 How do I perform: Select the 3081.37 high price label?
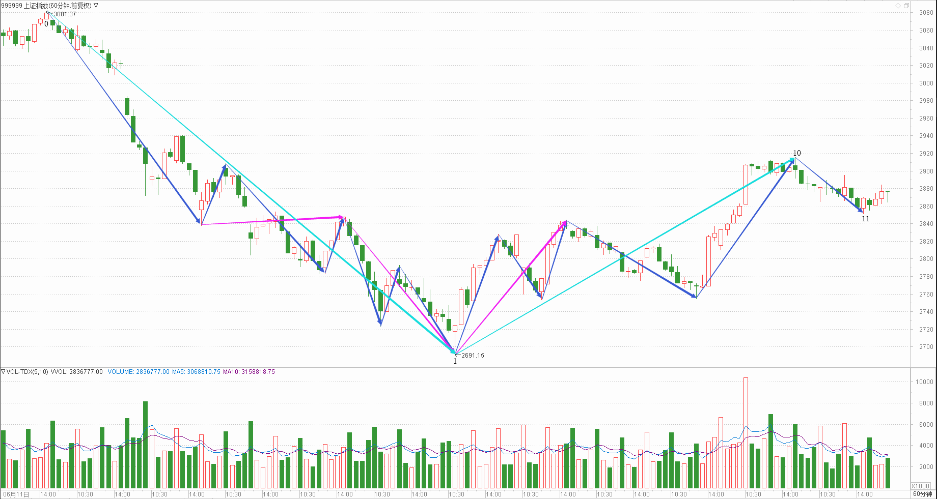point(65,14)
